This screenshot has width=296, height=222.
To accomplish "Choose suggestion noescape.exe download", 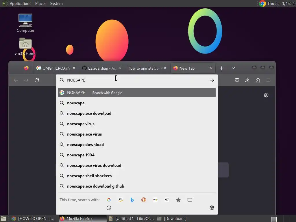I will pyautogui.click(x=137, y=113).
